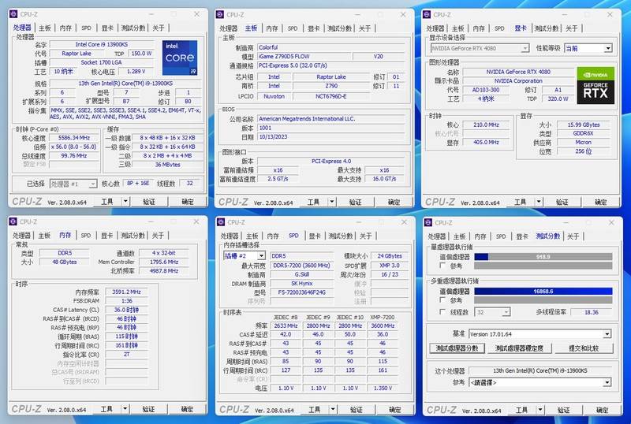Click the 制造商 Colorful field
The width and height of the screenshot is (631, 424).
point(330,47)
